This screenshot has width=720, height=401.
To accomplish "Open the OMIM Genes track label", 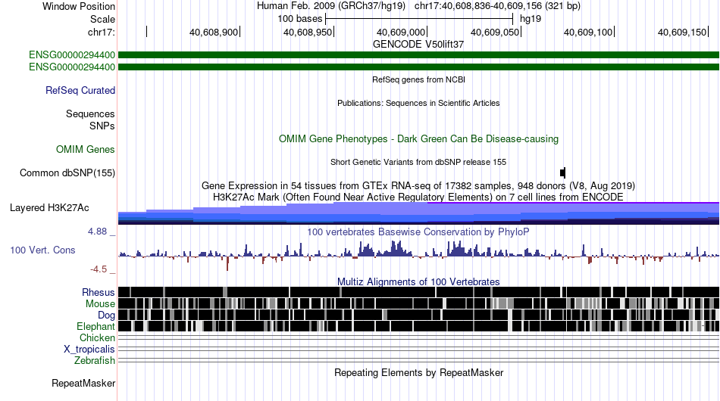I will pyautogui.click(x=86, y=149).
